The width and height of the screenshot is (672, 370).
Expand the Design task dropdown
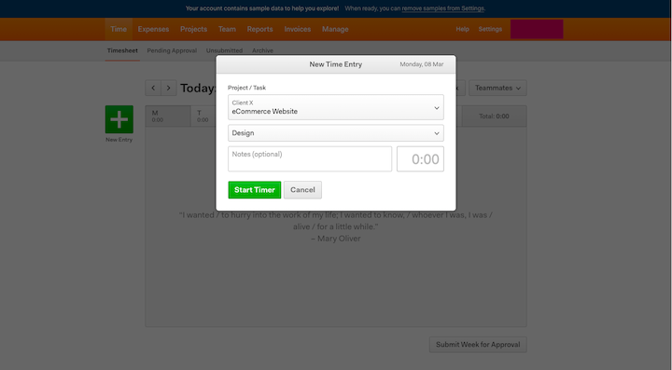(x=336, y=133)
